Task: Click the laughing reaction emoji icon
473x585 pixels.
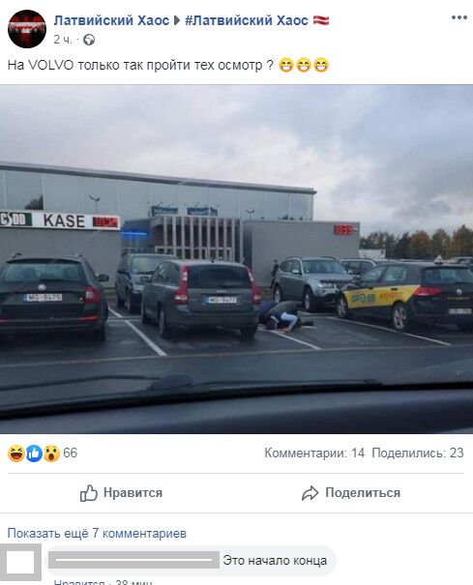Action: point(16,453)
